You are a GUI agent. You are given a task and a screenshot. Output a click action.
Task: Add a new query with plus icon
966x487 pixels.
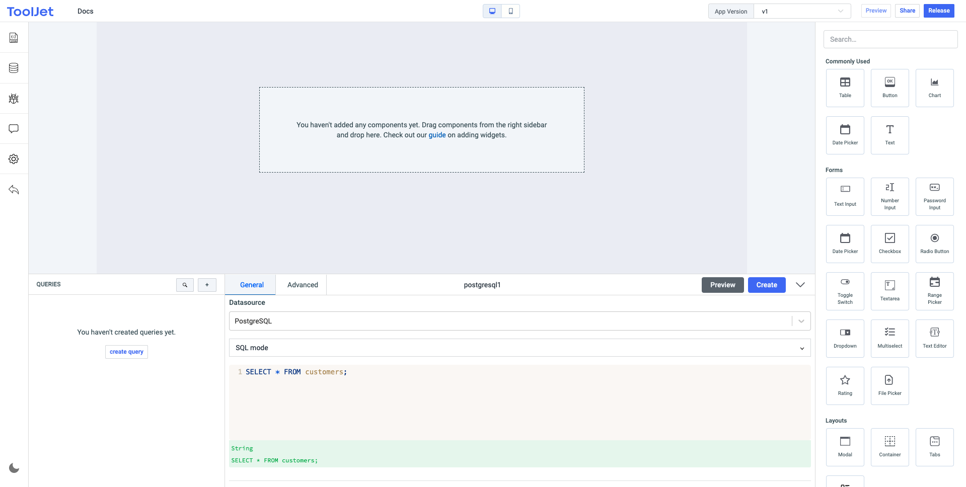[207, 285]
